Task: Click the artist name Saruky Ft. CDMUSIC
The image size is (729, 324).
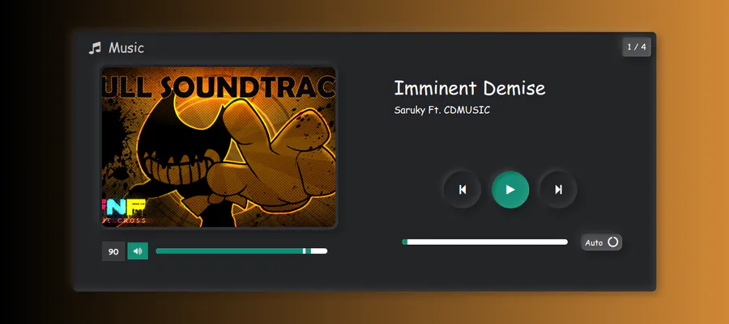Action: click(x=441, y=111)
